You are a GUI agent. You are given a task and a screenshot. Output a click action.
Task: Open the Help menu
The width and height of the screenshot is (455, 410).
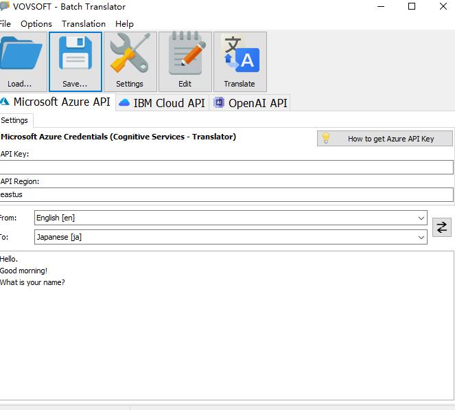click(x=124, y=24)
